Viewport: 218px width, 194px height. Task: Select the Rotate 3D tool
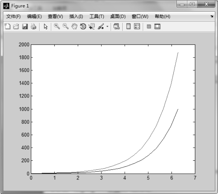tap(83, 27)
